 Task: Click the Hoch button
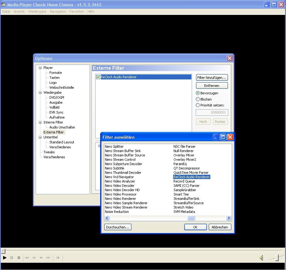203,122
